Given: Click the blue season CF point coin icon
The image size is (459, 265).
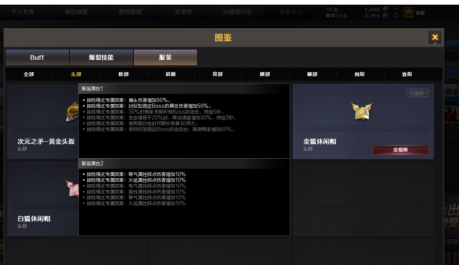Looking at the screenshot, I should click(385, 16).
